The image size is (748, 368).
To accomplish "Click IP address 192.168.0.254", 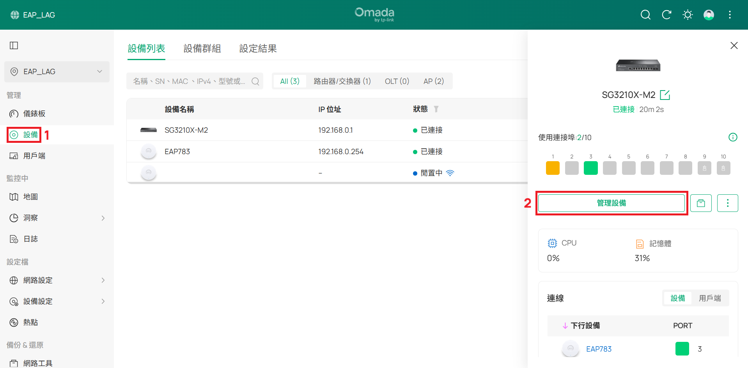I will pos(341,151).
